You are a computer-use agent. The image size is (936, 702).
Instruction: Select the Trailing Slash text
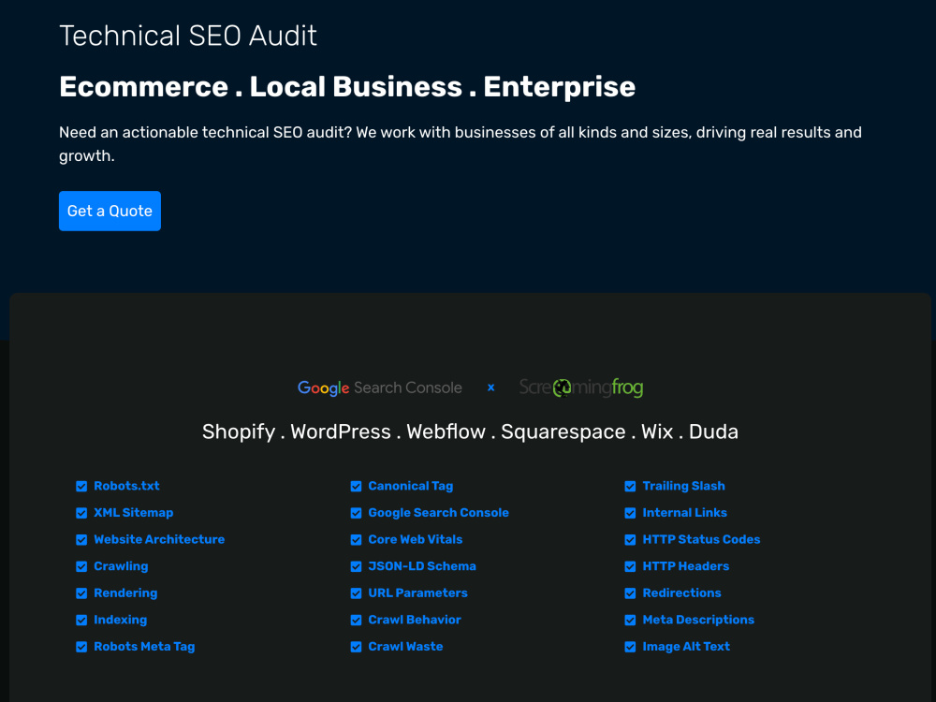(x=684, y=486)
